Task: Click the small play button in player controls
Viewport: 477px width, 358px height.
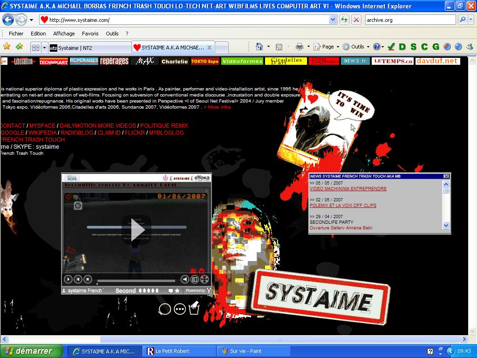Action: 68,279
